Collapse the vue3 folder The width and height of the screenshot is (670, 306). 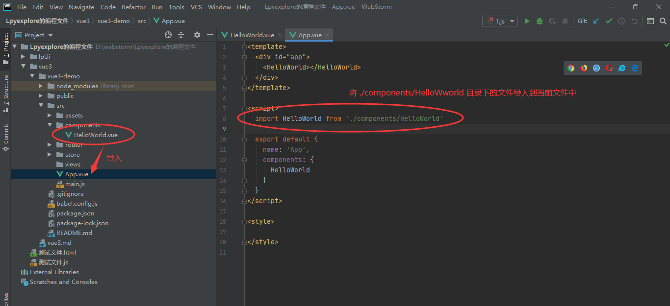click(23, 66)
